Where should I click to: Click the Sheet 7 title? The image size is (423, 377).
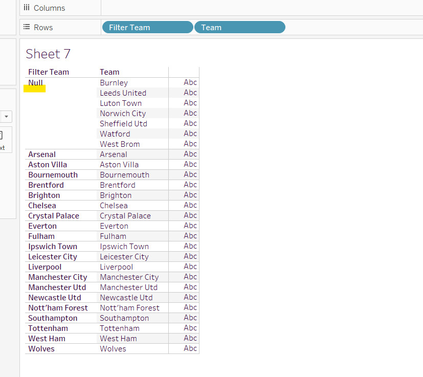48,54
